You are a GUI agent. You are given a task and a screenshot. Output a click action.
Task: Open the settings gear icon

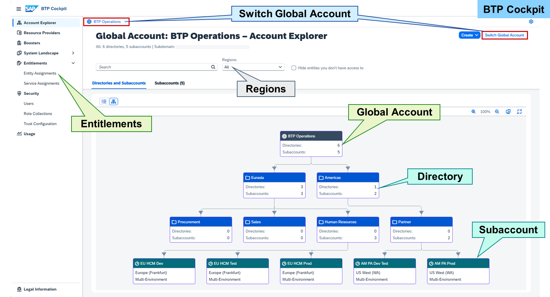531,22
